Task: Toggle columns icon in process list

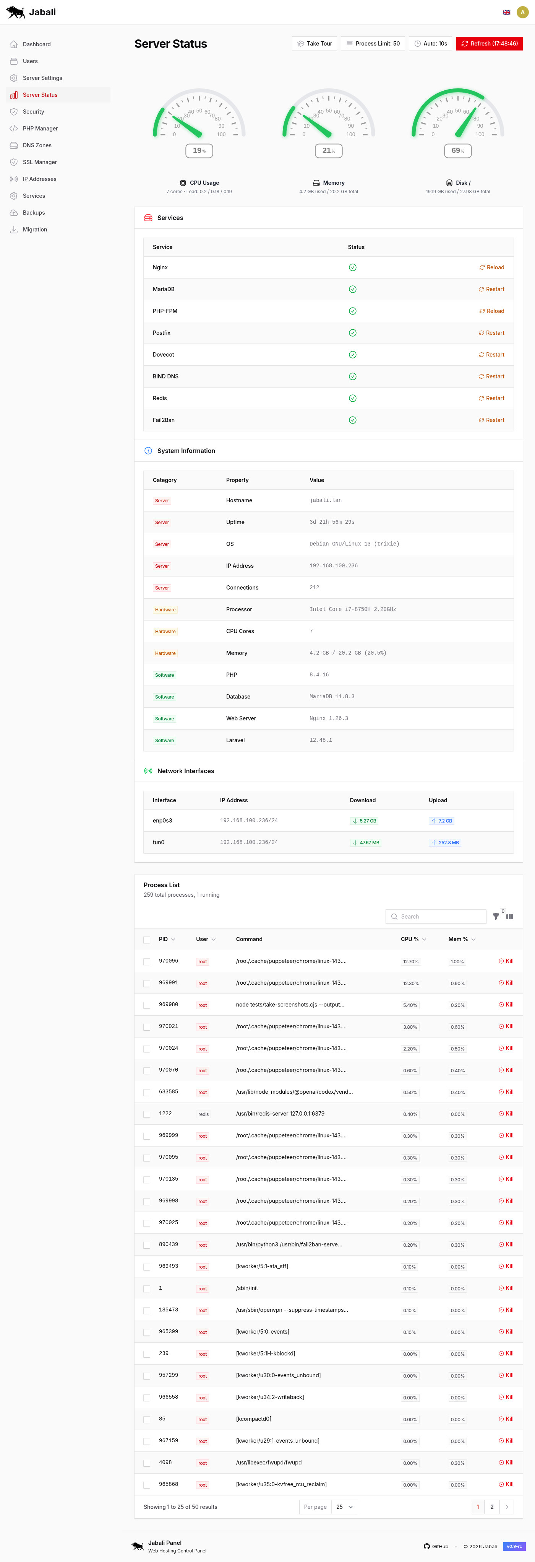Action: coord(509,916)
